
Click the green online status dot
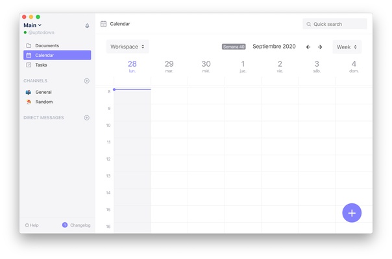25,32
